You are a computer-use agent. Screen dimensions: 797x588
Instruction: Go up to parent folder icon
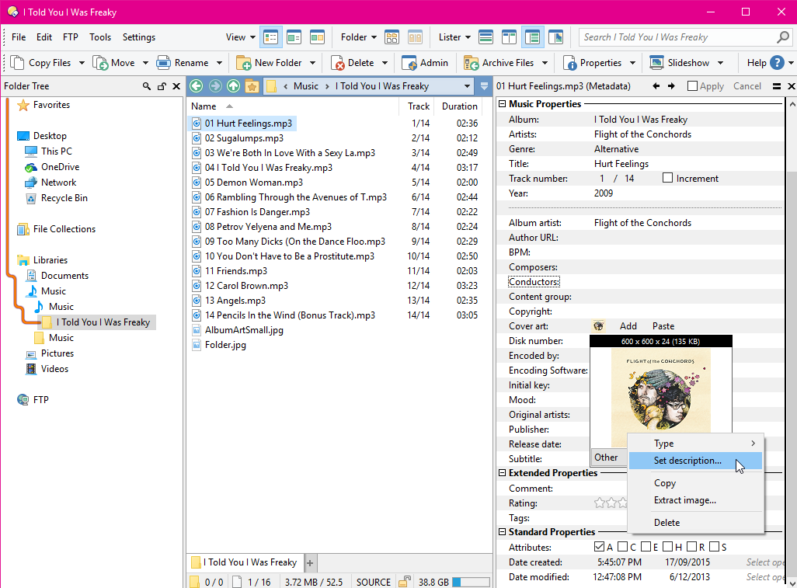pyautogui.click(x=233, y=85)
